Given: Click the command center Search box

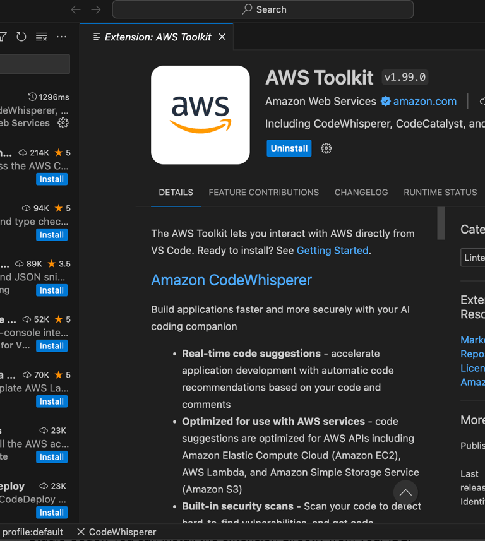Looking at the screenshot, I should pos(263,9).
